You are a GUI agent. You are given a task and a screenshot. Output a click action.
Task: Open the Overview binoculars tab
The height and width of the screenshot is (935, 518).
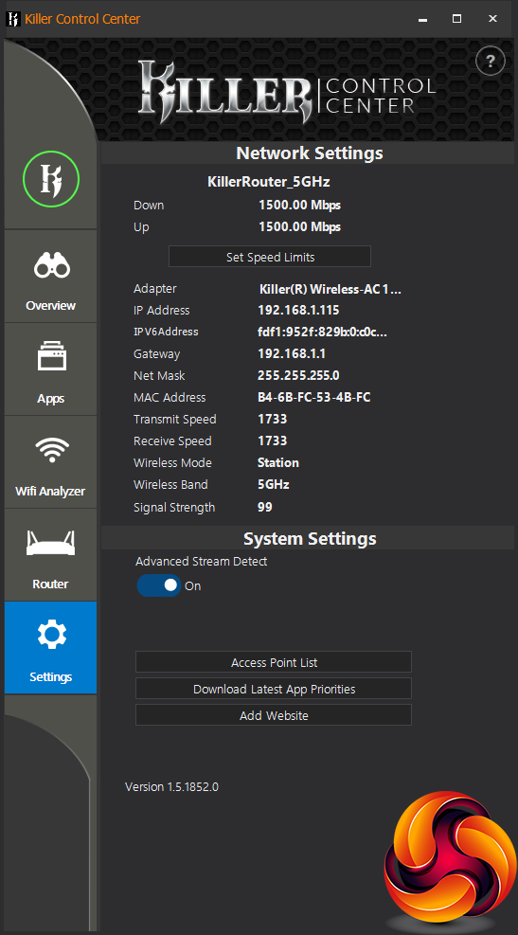point(51,277)
